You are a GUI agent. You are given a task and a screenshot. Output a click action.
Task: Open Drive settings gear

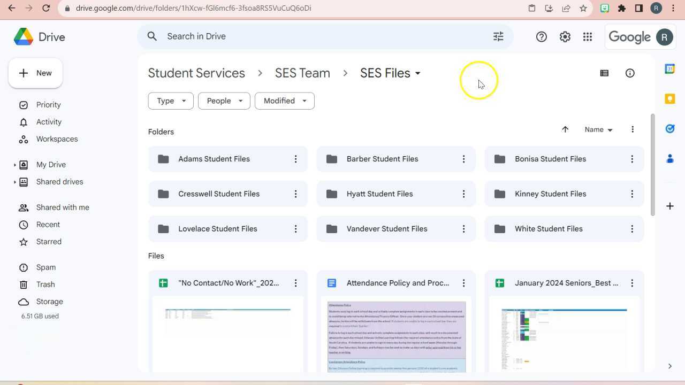tap(565, 36)
